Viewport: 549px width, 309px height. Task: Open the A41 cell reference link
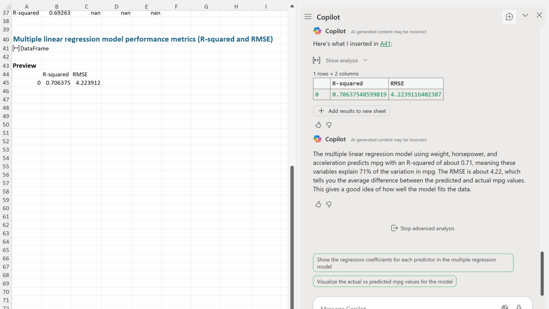click(385, 44)
